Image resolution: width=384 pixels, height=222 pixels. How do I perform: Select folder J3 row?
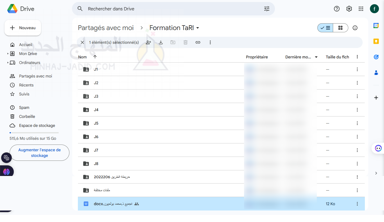click(221, 96)
